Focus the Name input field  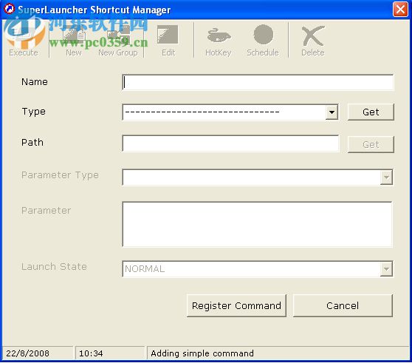pyautogui.click(x=258, y=82)
